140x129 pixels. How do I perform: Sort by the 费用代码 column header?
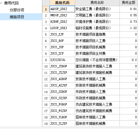[x=62, y=3]
